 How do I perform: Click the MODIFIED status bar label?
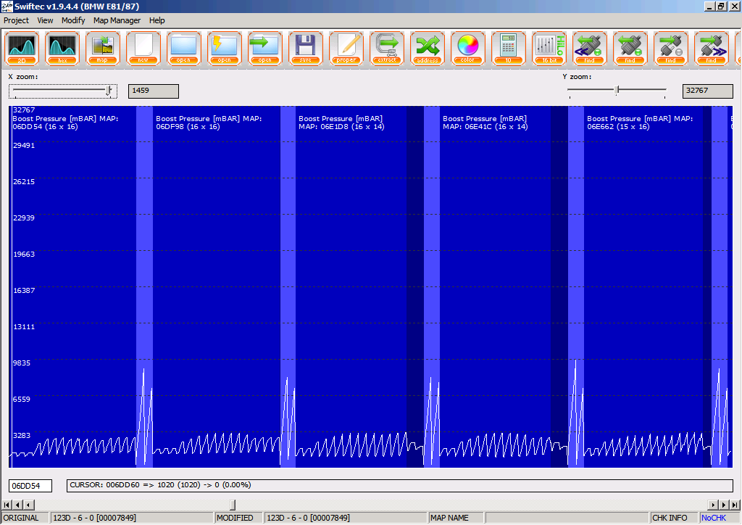click(239, 518)
